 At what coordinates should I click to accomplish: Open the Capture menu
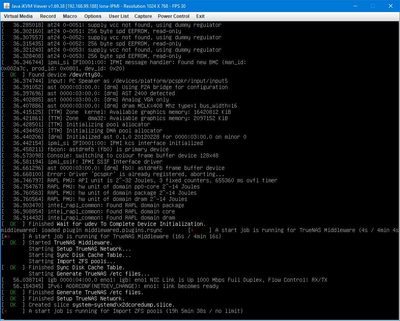pyautogui.click(x=143, y=16)
